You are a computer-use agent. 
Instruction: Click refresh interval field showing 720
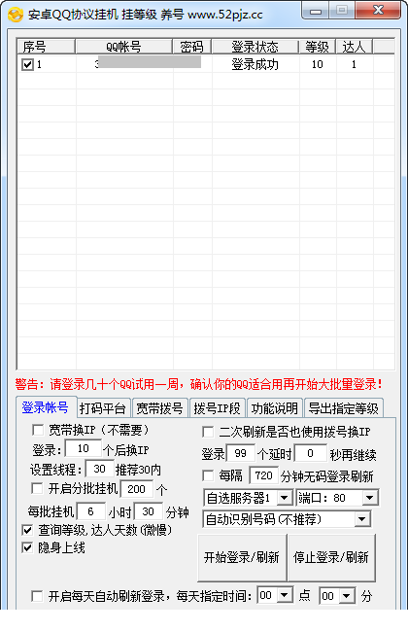(x=264, y=475)
